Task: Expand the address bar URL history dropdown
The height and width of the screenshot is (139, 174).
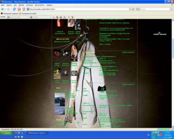Action: click(130, 9)
